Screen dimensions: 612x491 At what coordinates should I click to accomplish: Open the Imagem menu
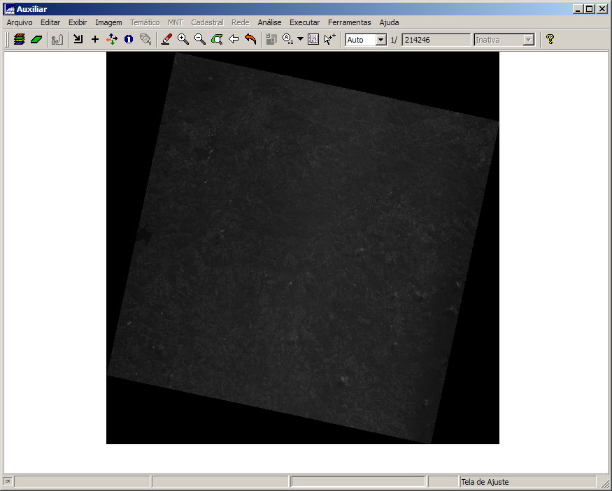point(108,22)
